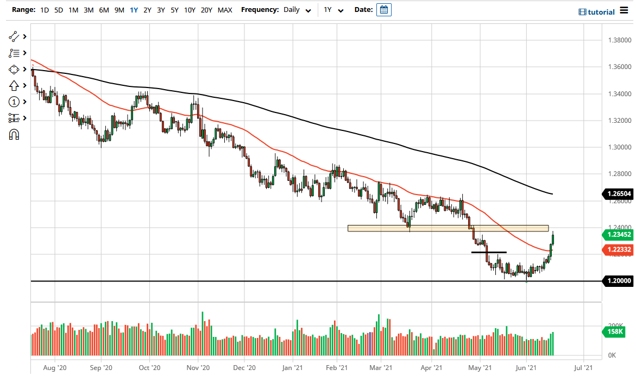Switch to the 10Y range tab

tap(190, 10)
